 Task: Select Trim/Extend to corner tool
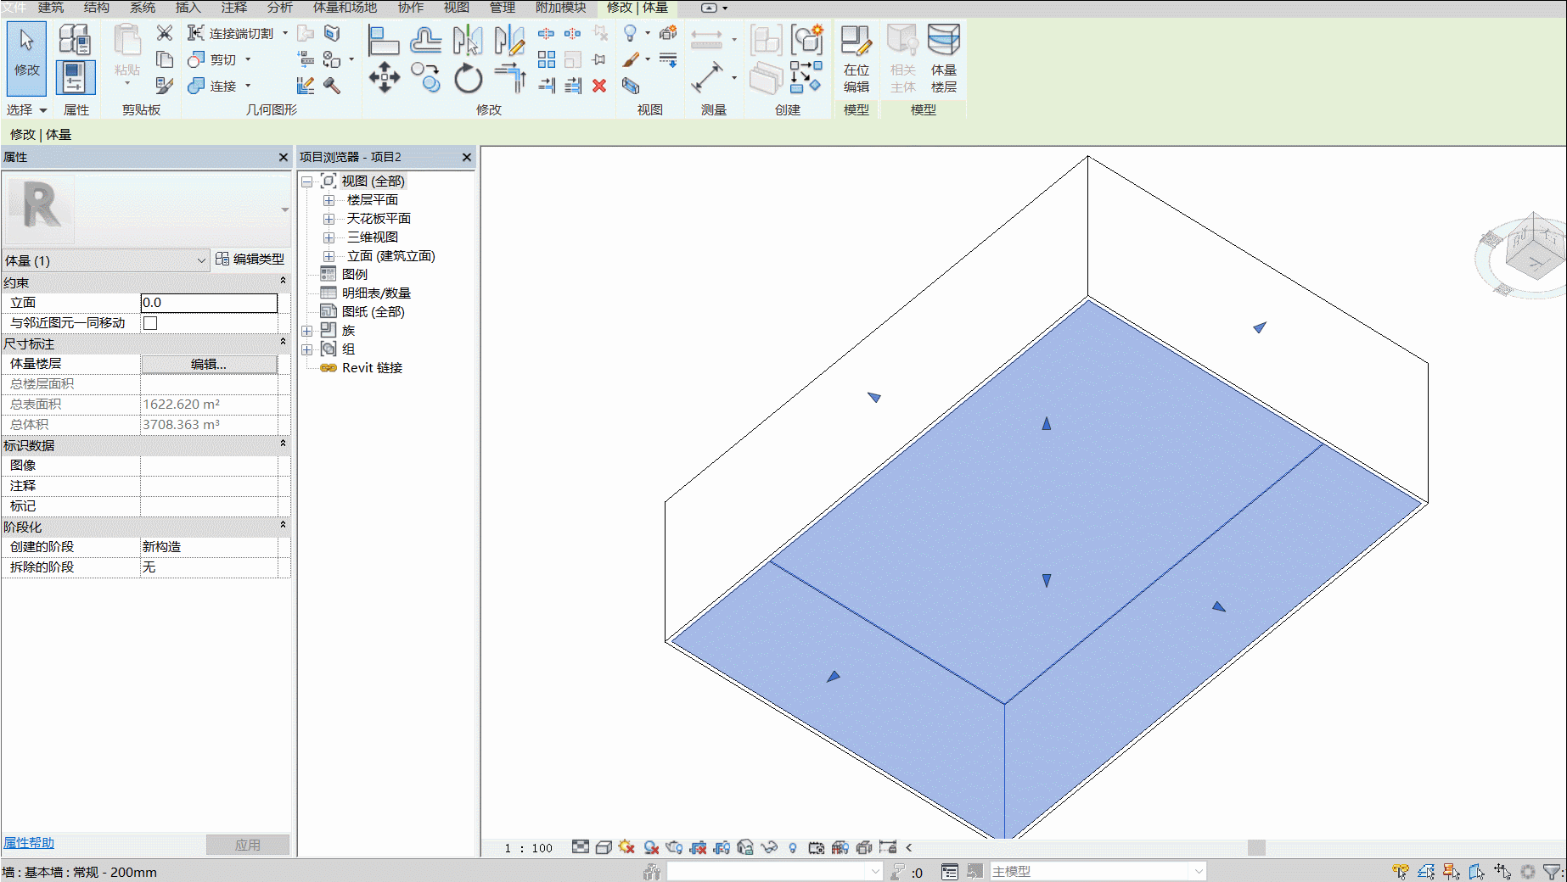pyautogui.click(x=510, y=78)
